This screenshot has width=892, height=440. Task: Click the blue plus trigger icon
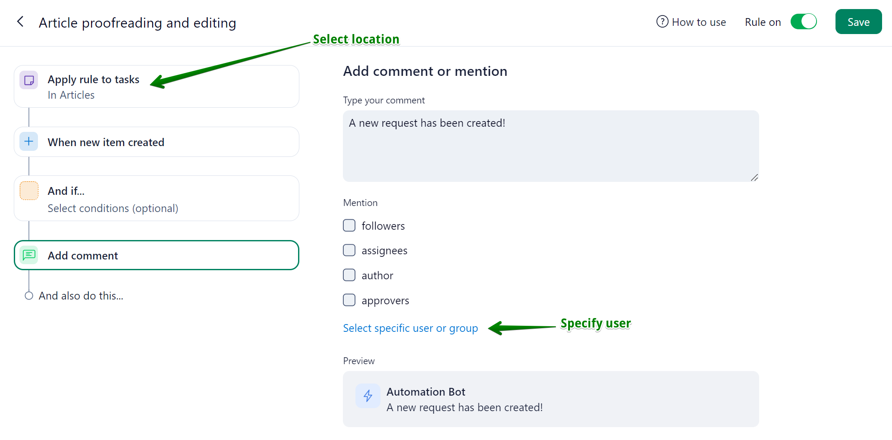(29, 141)
